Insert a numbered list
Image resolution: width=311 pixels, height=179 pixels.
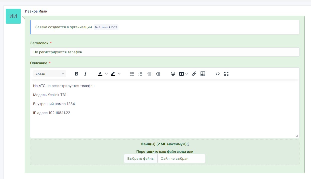tap(141, 74)
